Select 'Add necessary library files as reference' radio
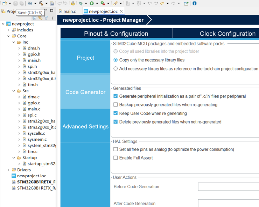Viewport: 259px width, 207px height. 115,68
